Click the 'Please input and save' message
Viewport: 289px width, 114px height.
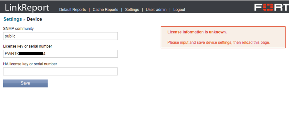(219, 43)
